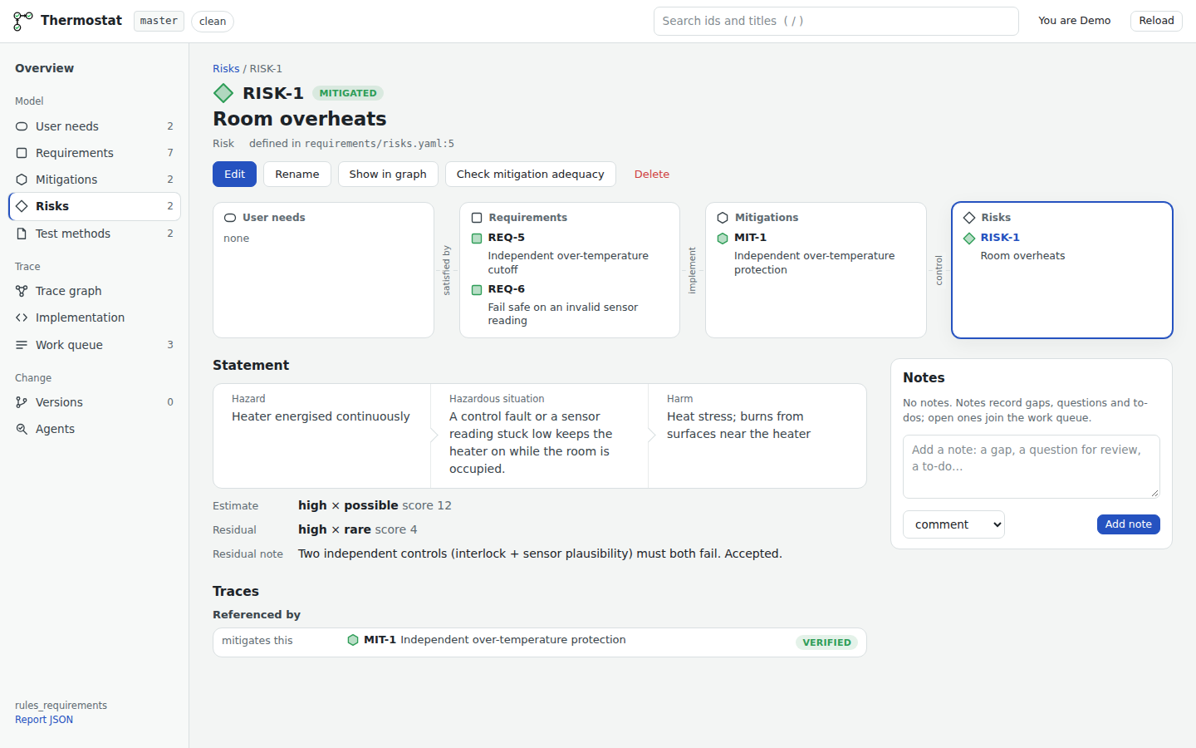Click the User needs sidebar icon
1196x748 pixels.
[22, 126]
